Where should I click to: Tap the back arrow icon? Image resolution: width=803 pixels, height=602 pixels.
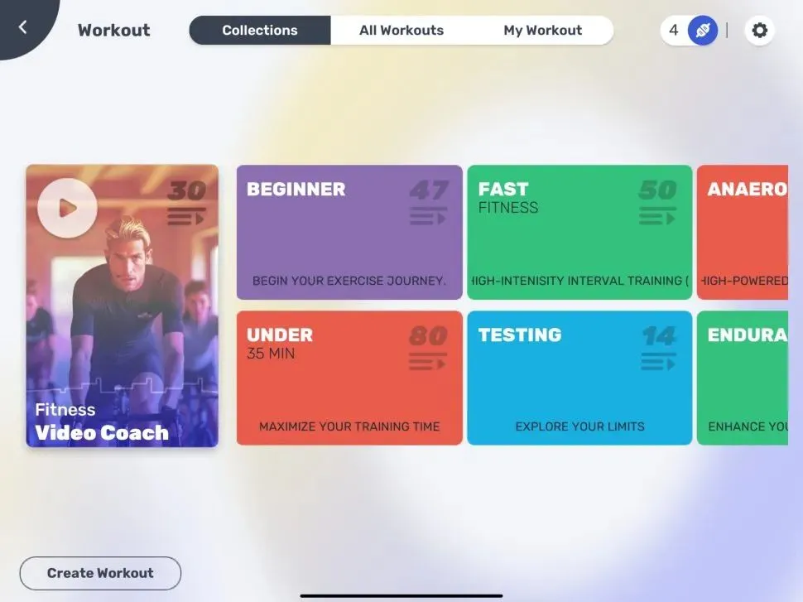click(22, 27)
